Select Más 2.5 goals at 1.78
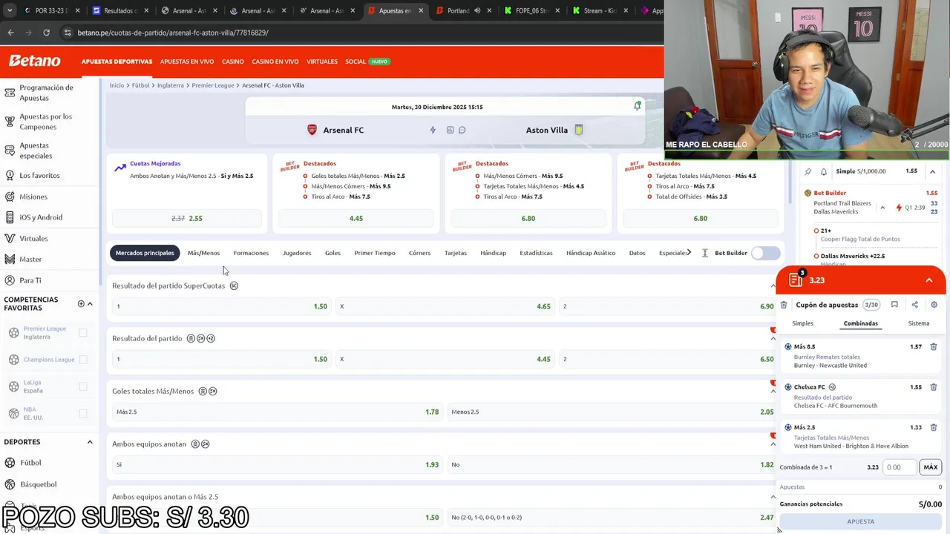 277,412
